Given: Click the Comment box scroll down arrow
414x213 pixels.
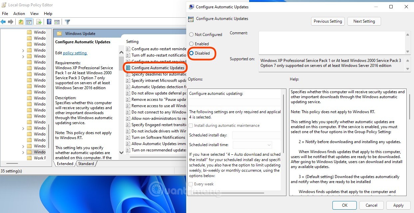Looking at the screenshot, I should (x=408, y=52).
